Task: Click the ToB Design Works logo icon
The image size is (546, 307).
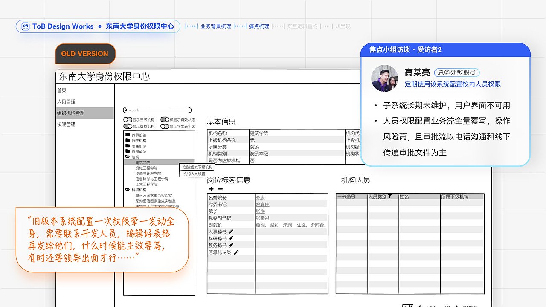Action: click(26, 26)
